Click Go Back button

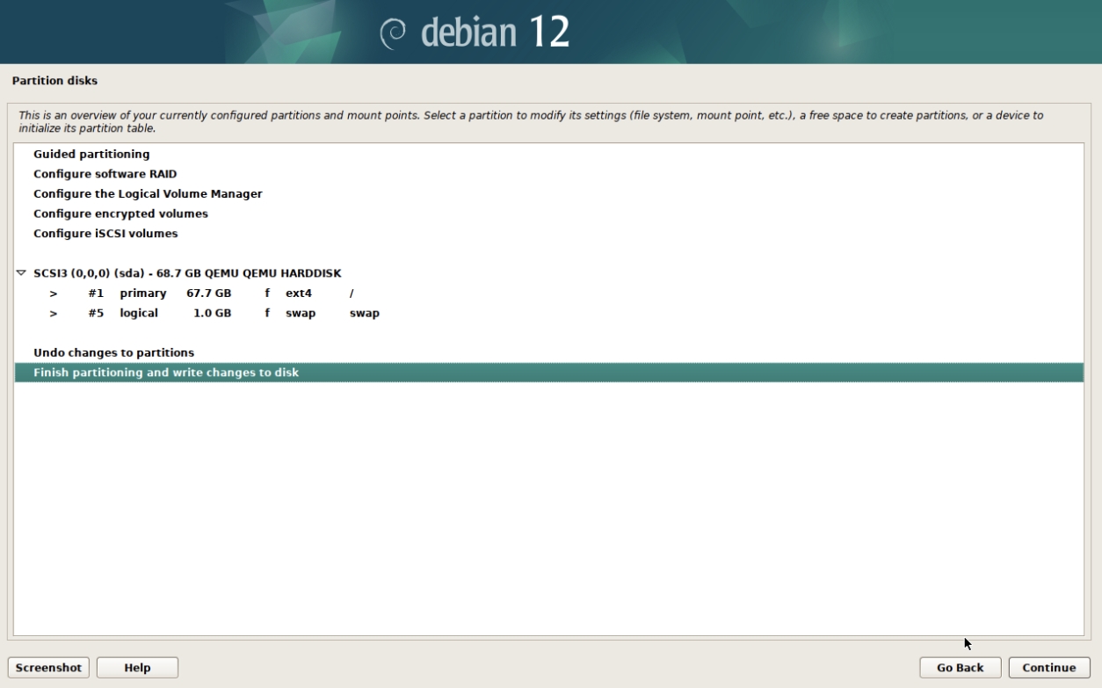pyautogui.click(x=961, y=668)
